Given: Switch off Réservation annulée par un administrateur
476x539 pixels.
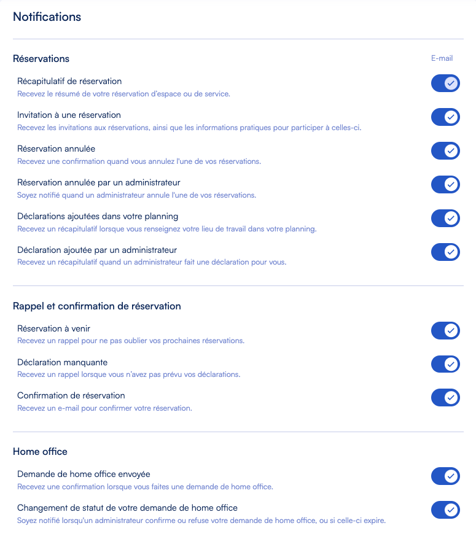Looking at the screenshot, I should tap(445, 184).
